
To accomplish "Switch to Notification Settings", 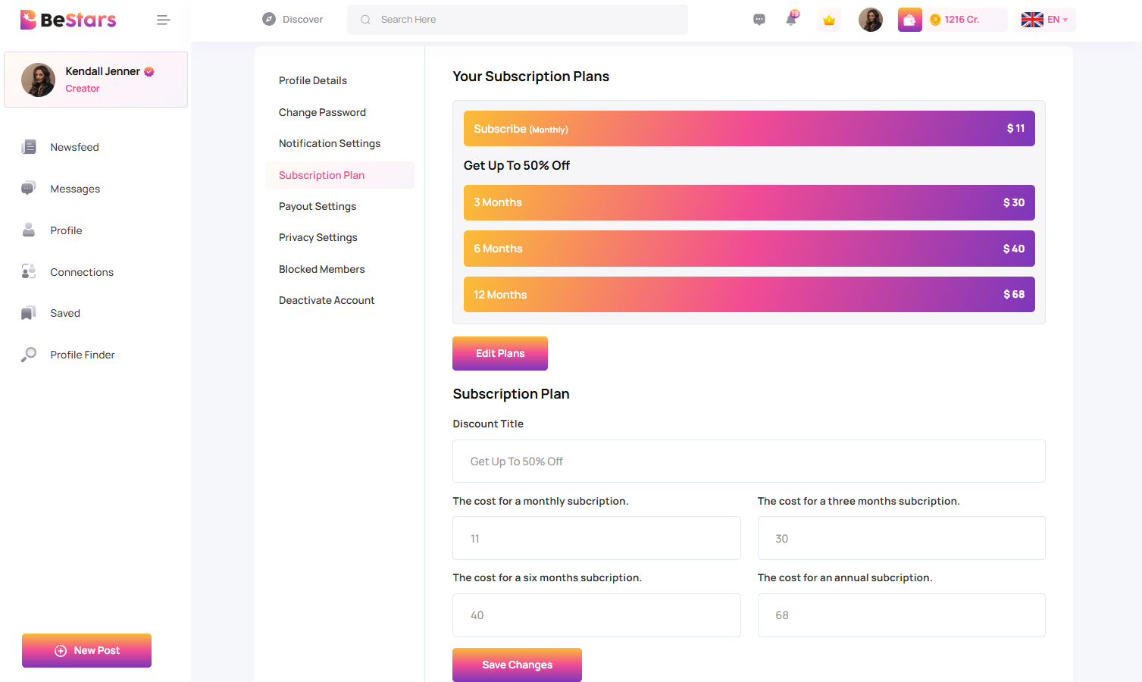I will tap(329, 143).
